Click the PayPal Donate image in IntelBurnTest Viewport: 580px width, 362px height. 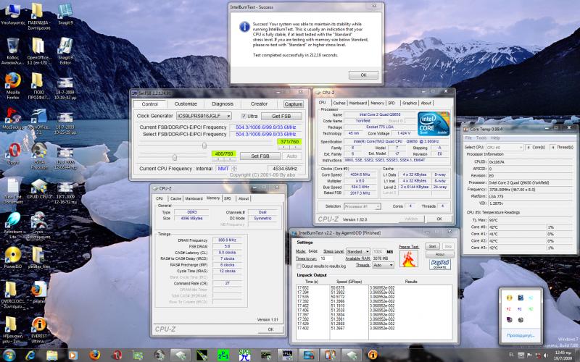pyautogui.click(x=440, y=264)
